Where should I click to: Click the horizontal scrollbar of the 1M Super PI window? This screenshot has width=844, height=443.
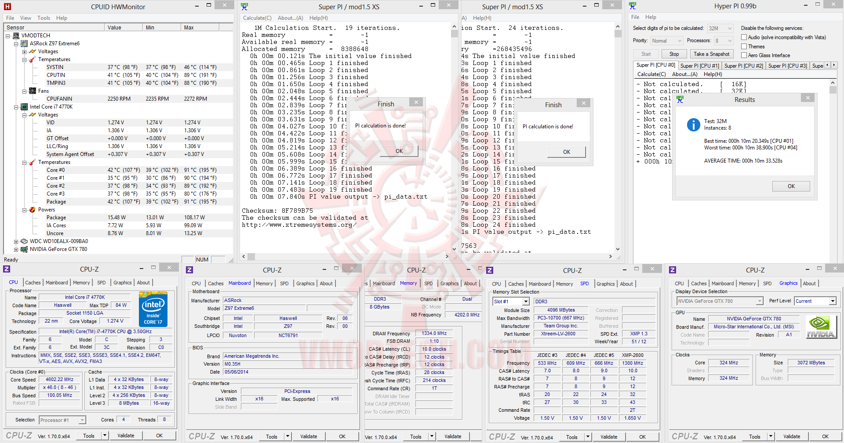click(x=345, y=256)
